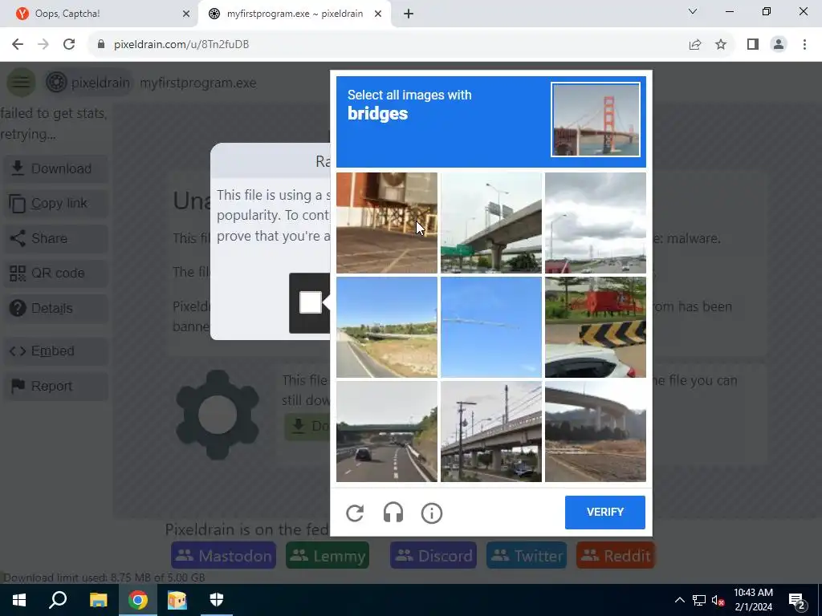Reload the current page
This screenshot has height=616, width=822.
[69, 45]
